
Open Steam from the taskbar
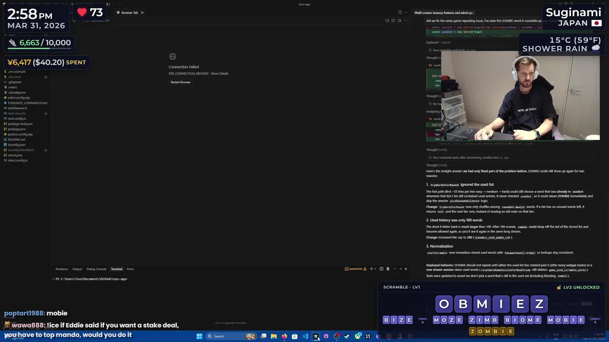coord(347,336)
